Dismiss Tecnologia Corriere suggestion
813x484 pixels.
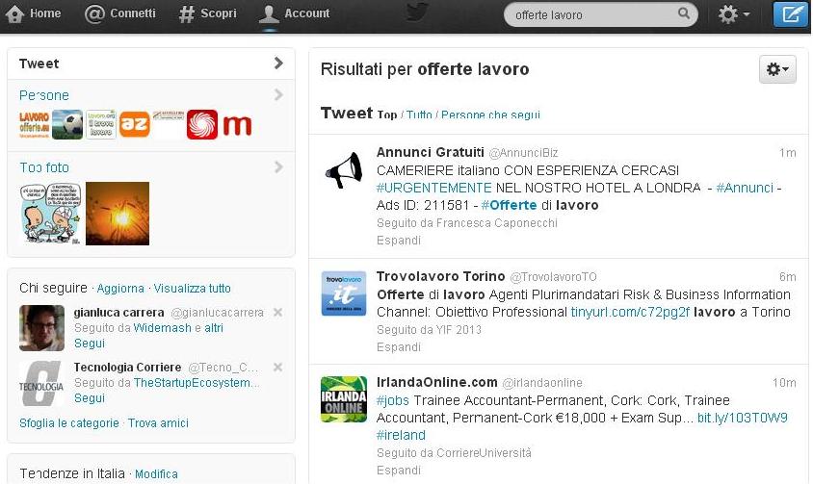click(x=277, y=368)
